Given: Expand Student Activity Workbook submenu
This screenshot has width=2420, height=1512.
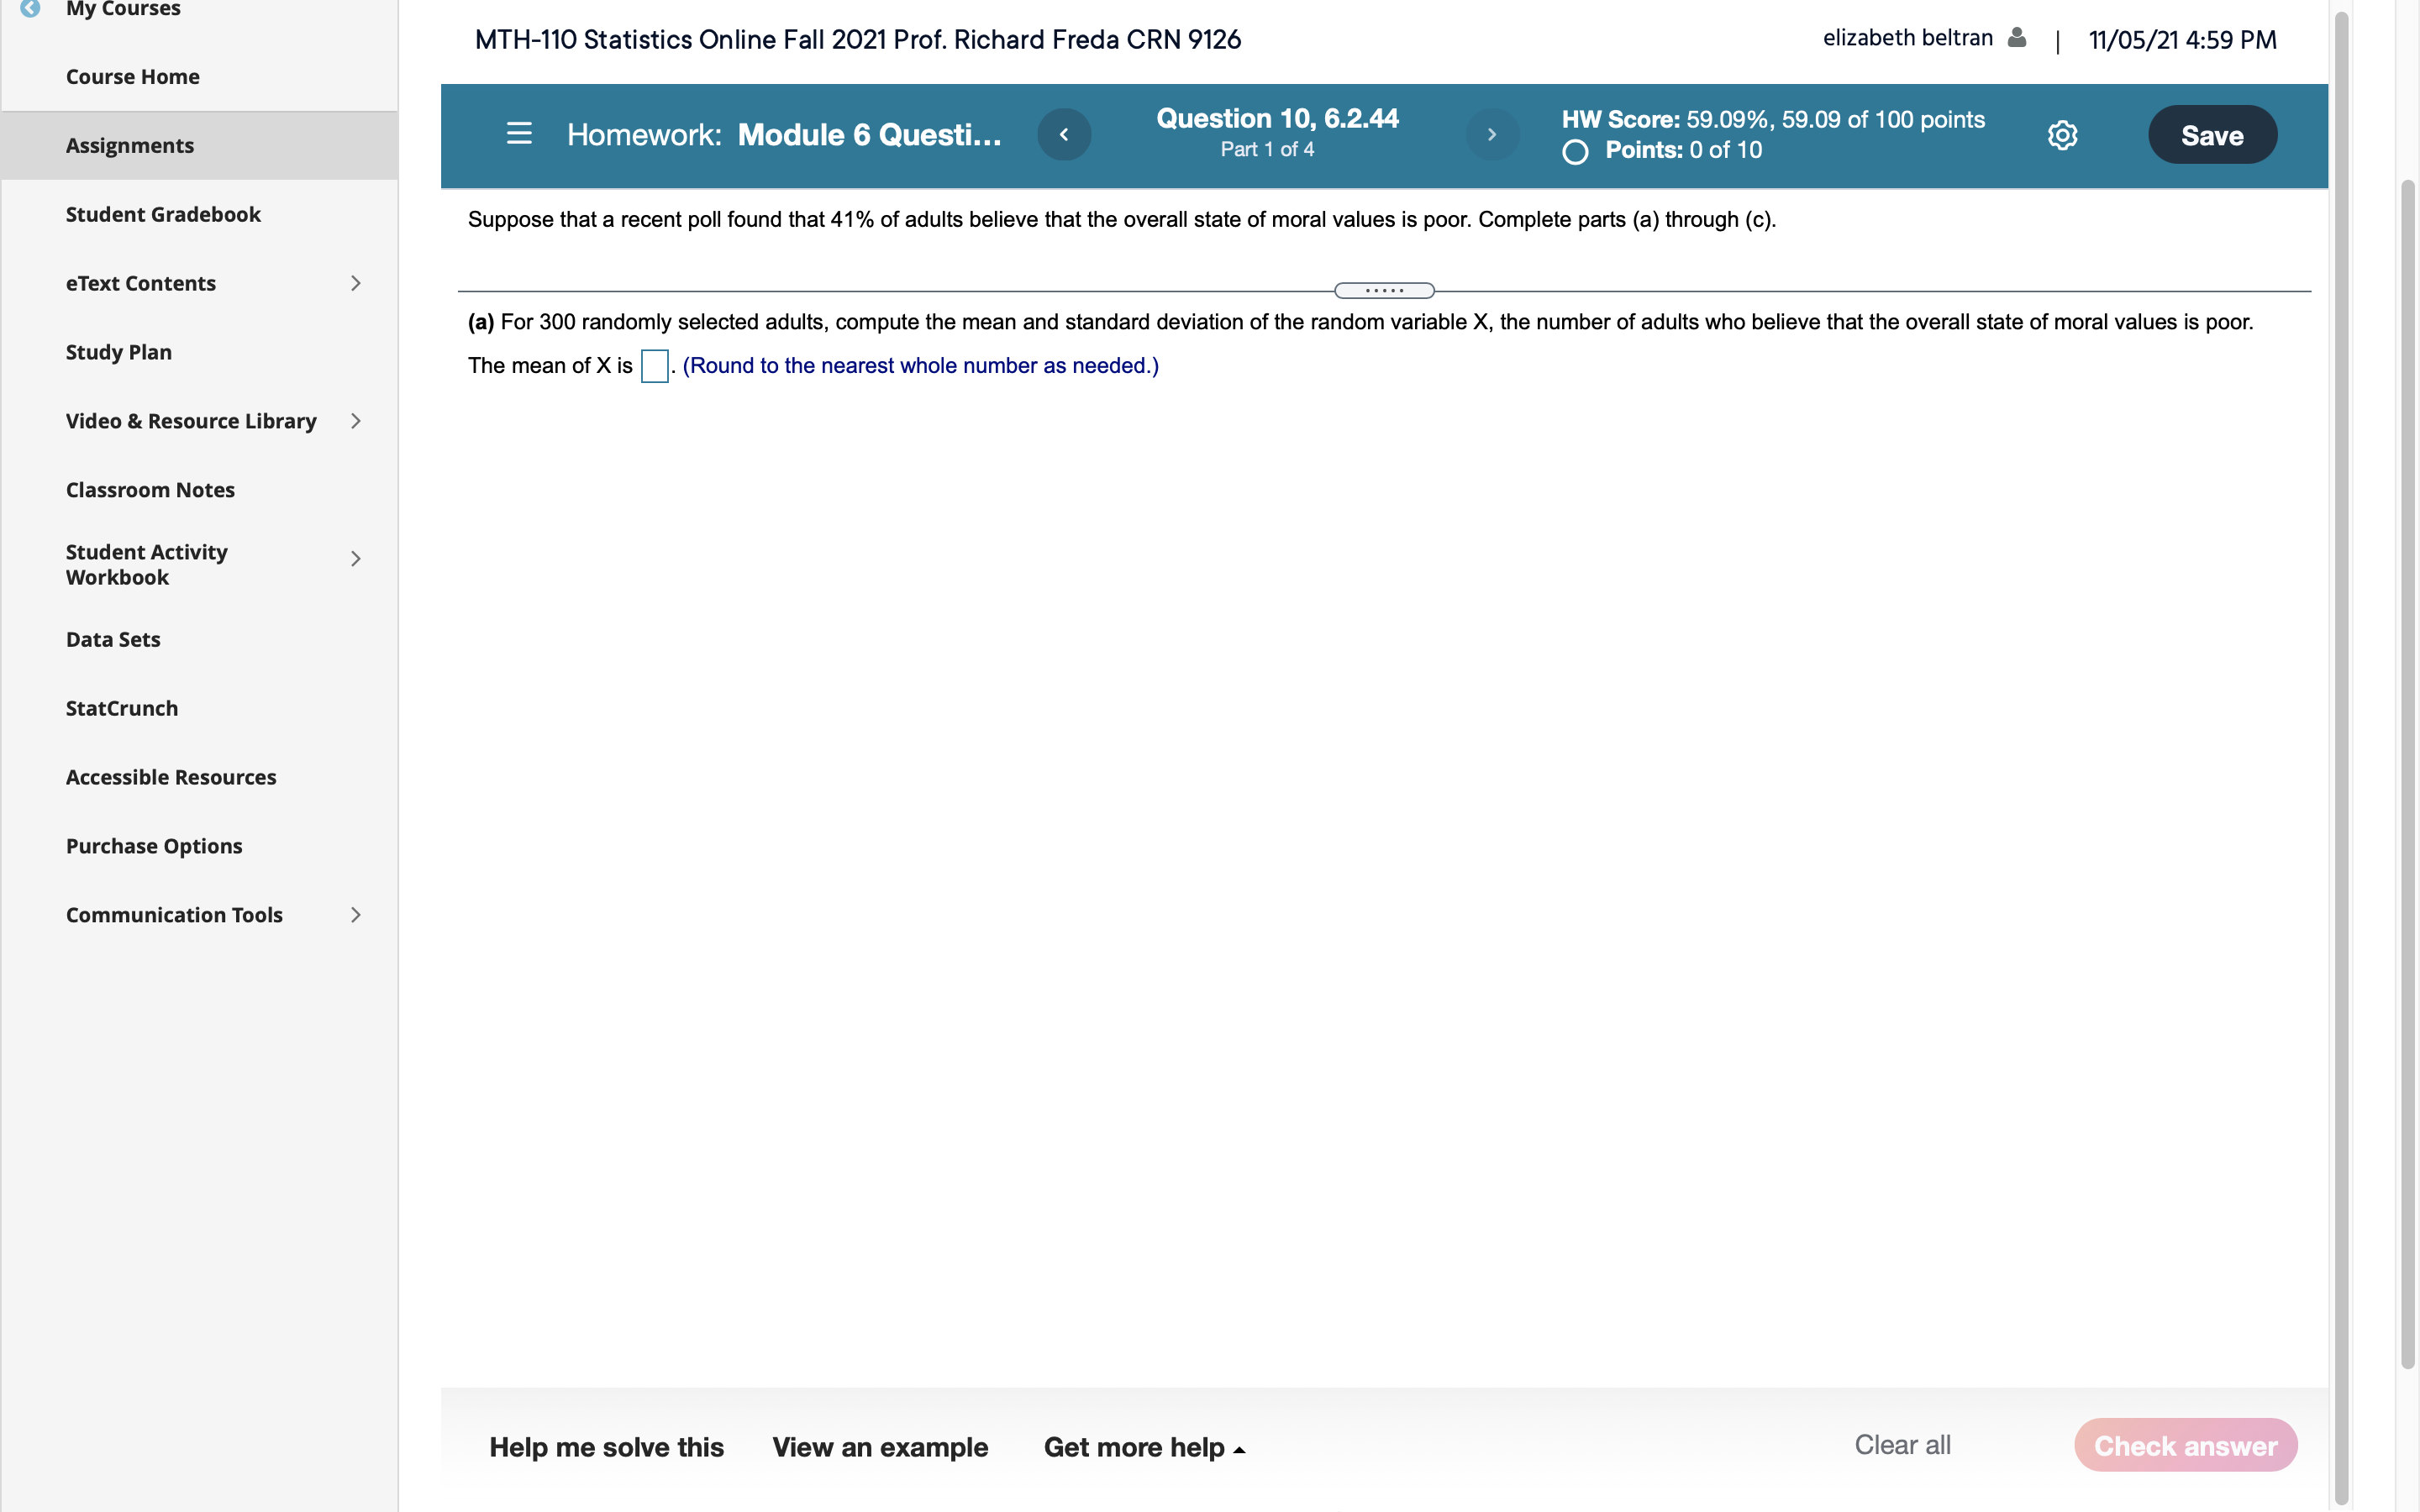Looking at the screenshot, I should pyautogui.click(x=355, y=559).
